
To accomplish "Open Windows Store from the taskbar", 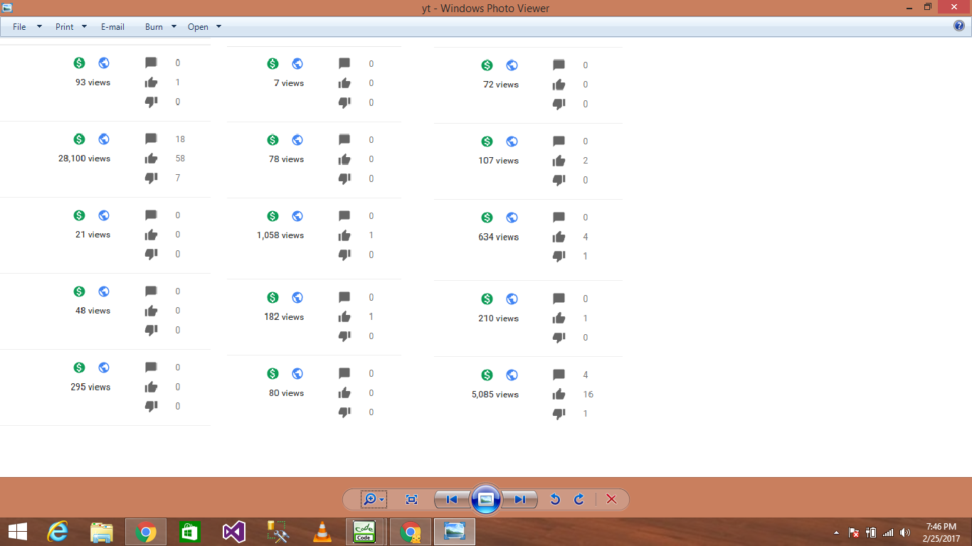I will click(x=190, y=531).
